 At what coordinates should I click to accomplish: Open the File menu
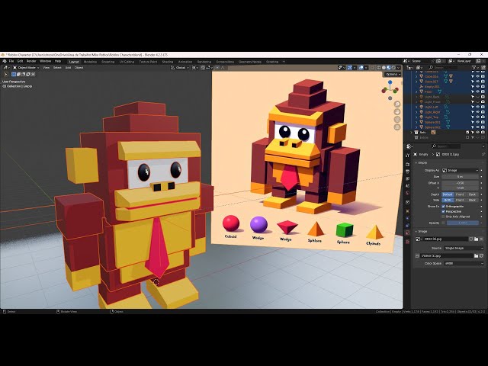[x=11, y=61]
